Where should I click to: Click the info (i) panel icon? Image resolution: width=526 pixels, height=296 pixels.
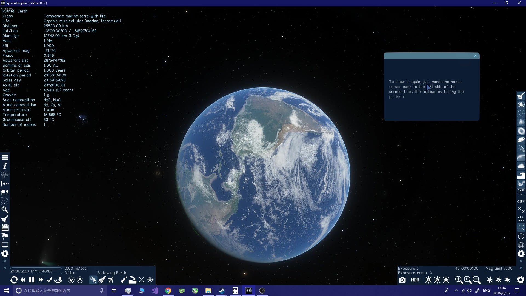5,166
